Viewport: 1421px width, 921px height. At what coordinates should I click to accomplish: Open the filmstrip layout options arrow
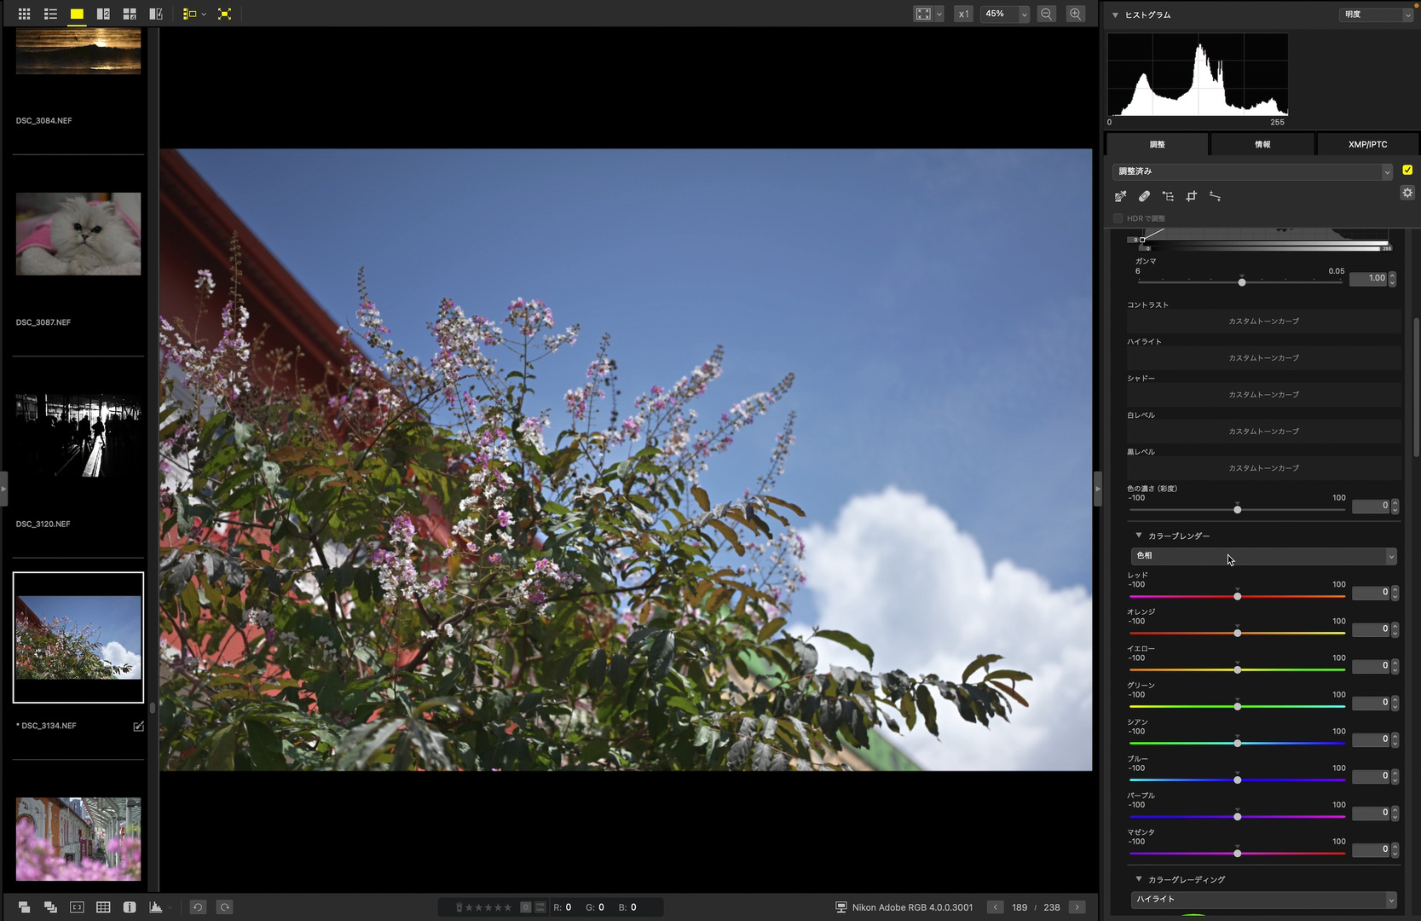(x=204, y=14)
